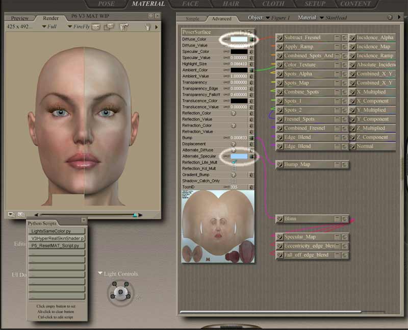The height and width of the screenshot is (330, 408).
Task: Toggle the Reflection_Lite_Mult checkbox
Action: [x=234, y=162]
